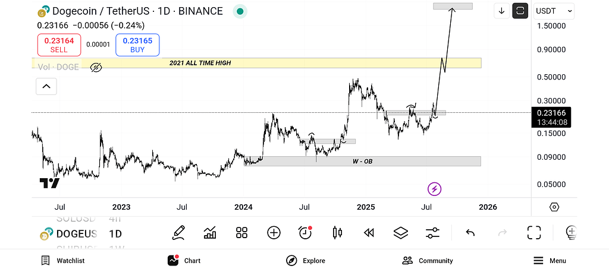Click the 1.50000 price axis label
Image resolution: width=609 pixels, height=272 pixels.
[x=551, y=26]
